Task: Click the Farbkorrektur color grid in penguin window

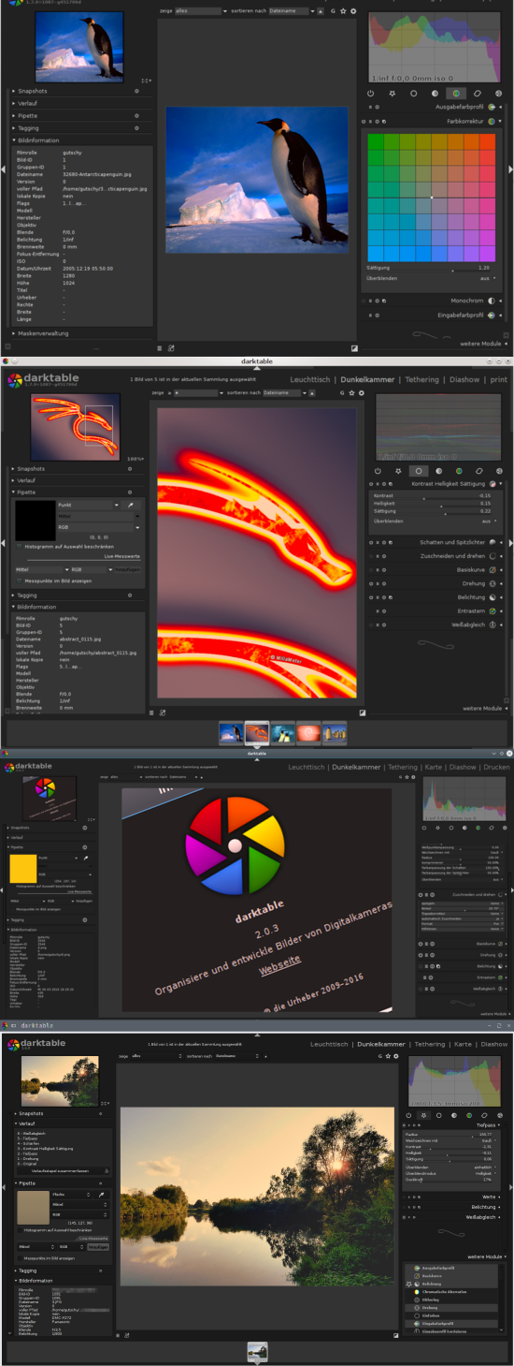Action: coord(431,198)
